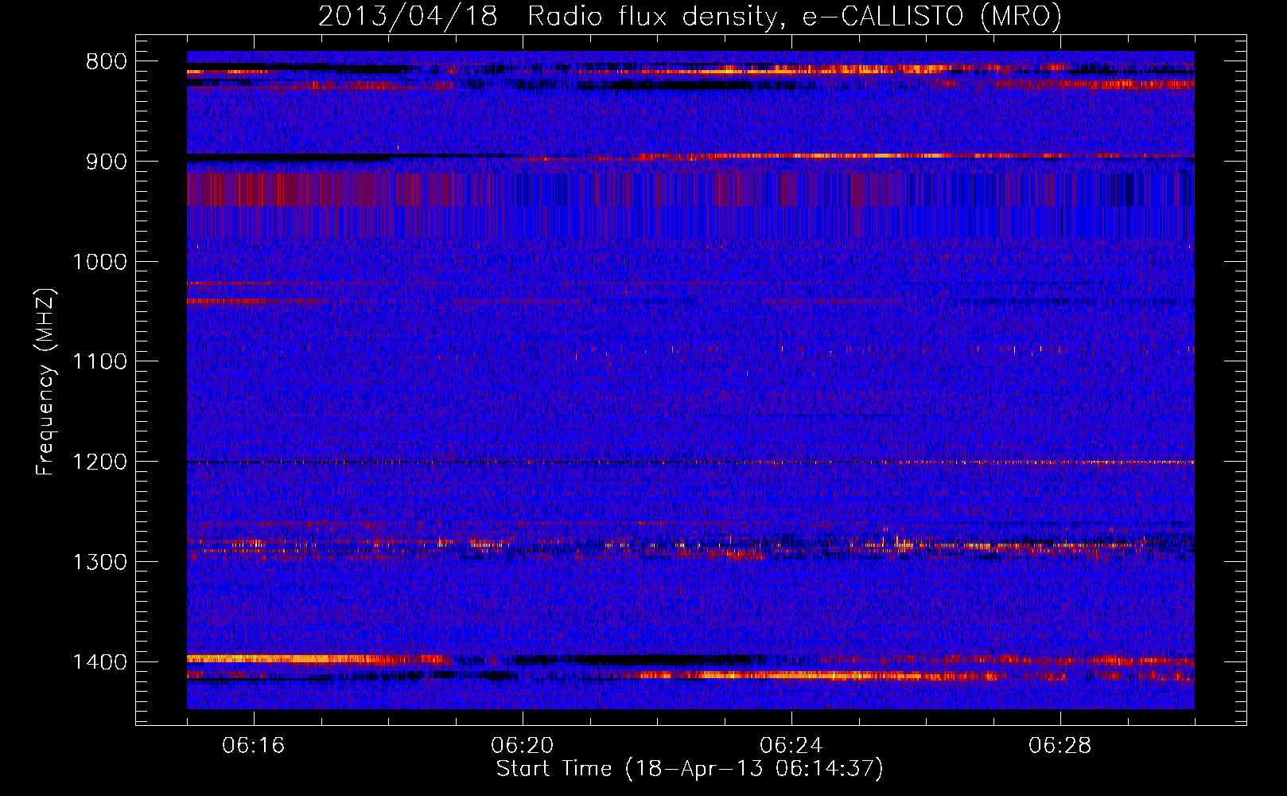Select the 1200 frequency axis label
The height and width of the screenshot is (796, 1287).
pos(99,462)
